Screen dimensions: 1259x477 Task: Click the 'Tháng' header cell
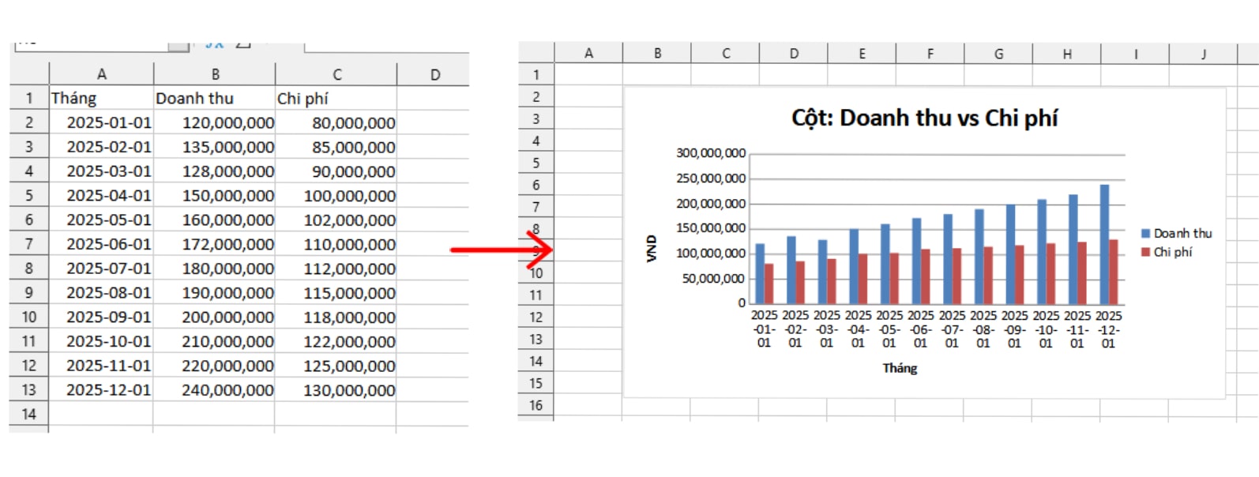coord(101,98)
